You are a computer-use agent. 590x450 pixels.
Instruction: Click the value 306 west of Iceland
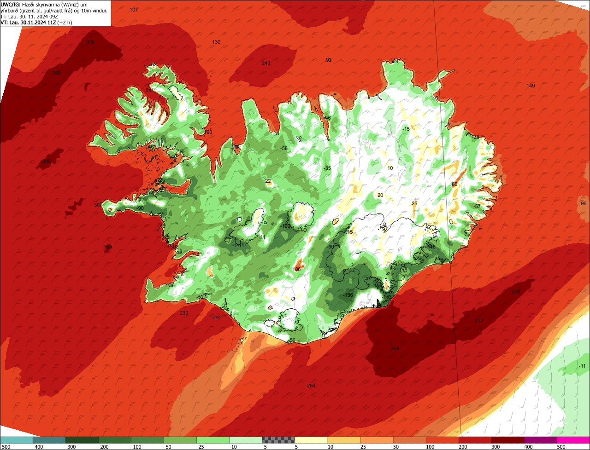point(46,162)
